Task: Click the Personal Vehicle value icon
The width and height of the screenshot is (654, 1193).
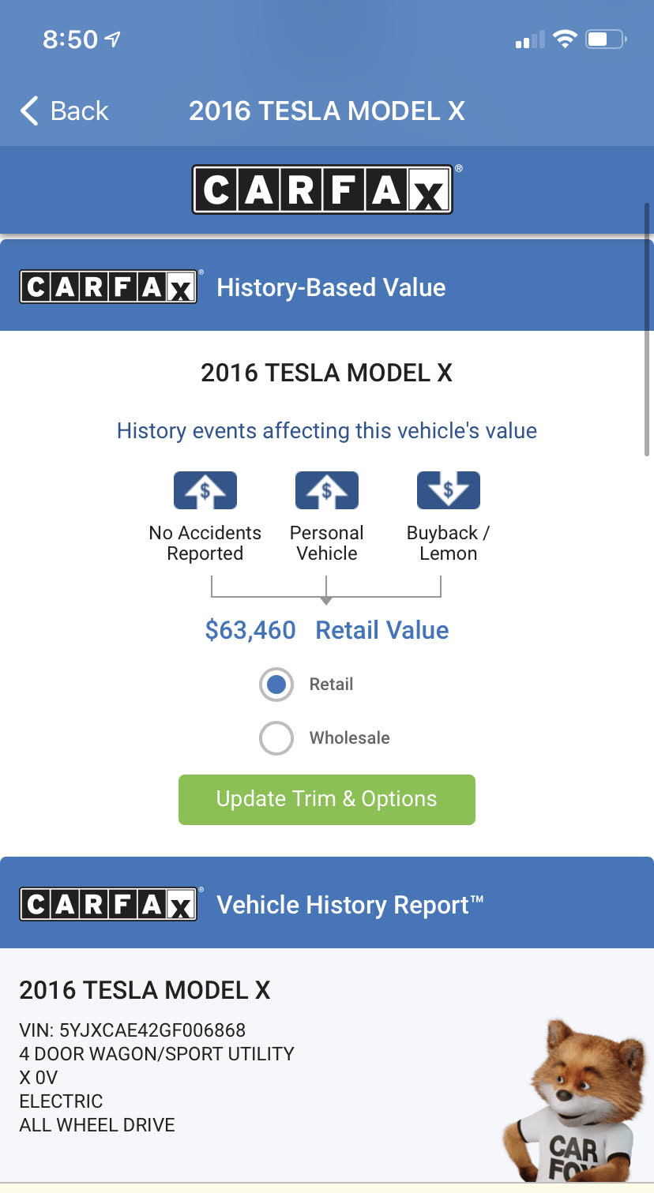Action: tap(326, 490)
